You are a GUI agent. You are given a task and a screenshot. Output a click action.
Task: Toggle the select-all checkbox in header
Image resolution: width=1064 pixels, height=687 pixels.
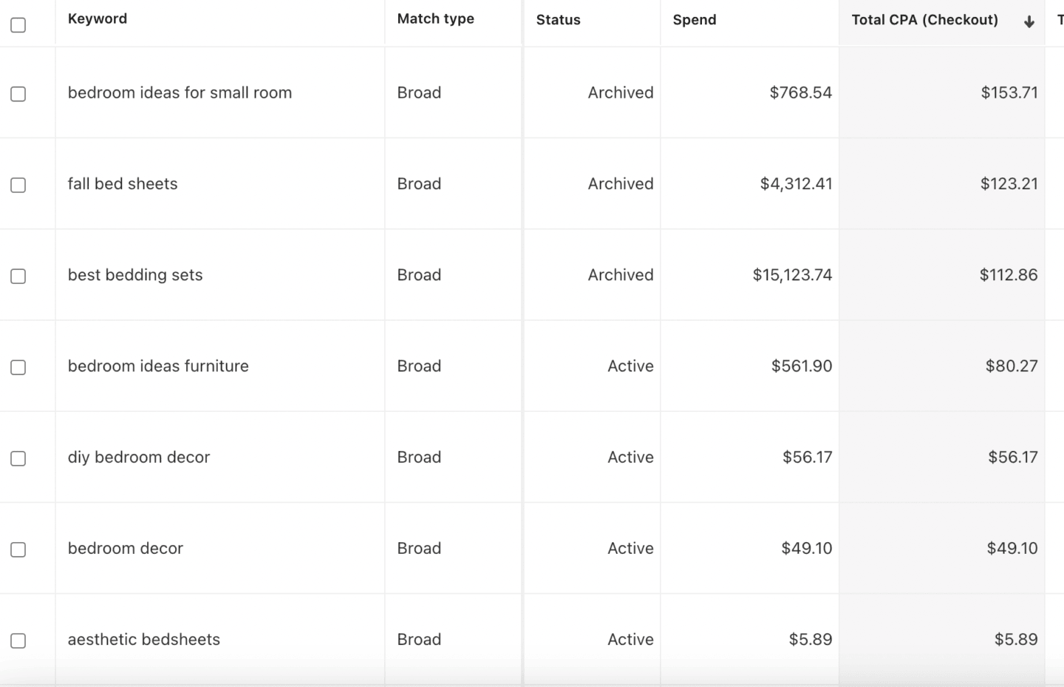point(18,25)
